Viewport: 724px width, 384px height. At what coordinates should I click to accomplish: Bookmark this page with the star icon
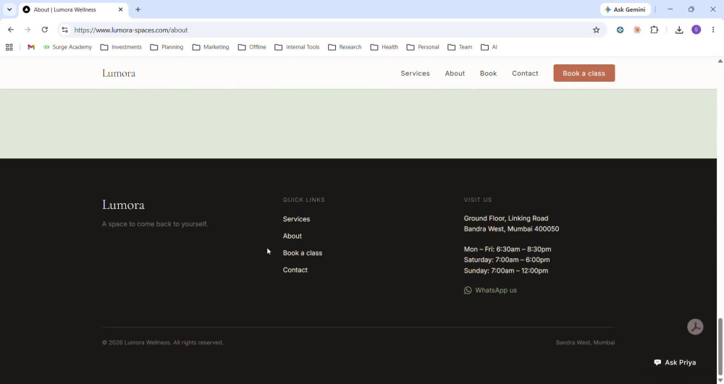[x=596, y=30]
